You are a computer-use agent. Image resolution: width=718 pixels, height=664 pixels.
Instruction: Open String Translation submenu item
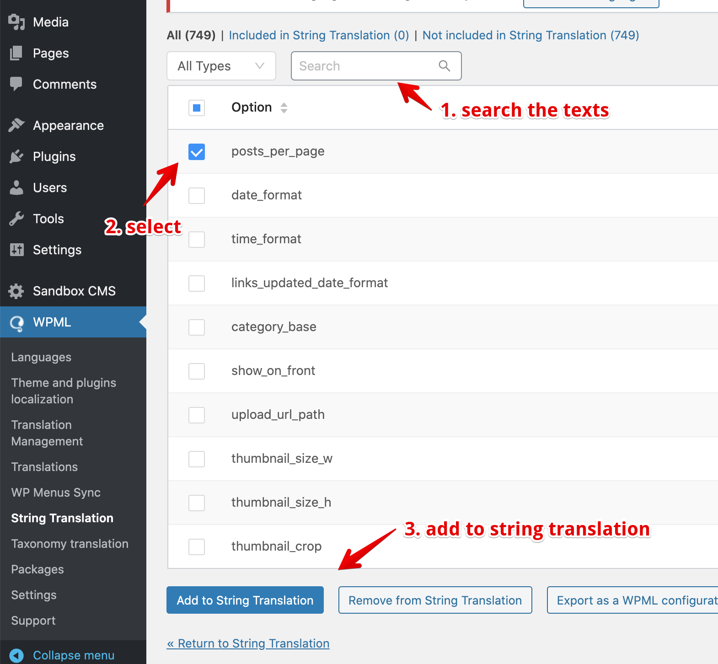coord(62,518)
